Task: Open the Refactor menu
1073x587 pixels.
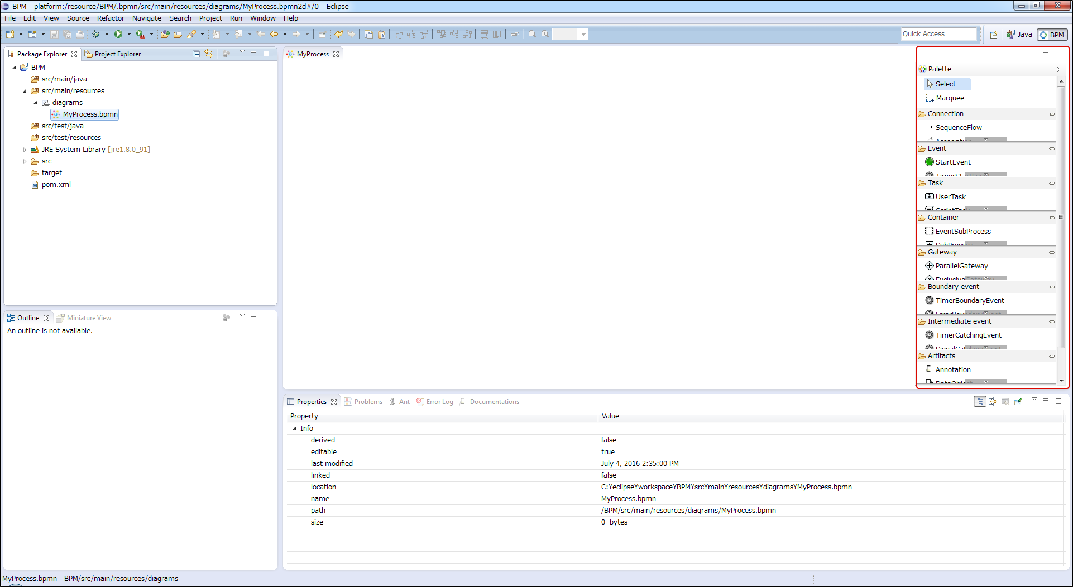Action: point(111,18)
